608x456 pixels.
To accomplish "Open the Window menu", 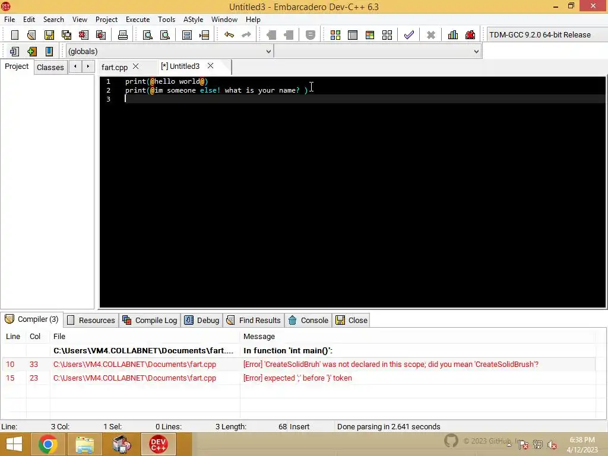I will click(224, 20).
